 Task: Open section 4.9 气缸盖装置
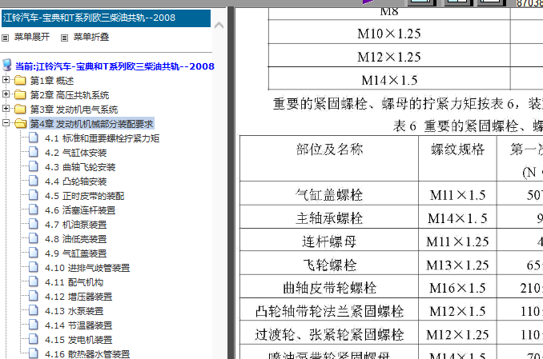point(75,253)
